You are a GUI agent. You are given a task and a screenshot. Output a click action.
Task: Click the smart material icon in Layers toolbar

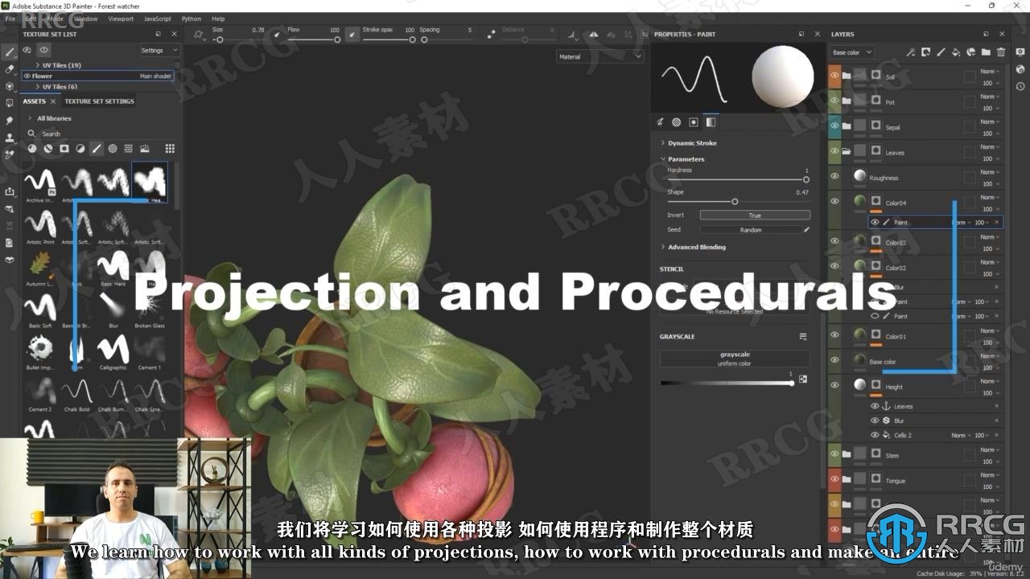point(970,52)
